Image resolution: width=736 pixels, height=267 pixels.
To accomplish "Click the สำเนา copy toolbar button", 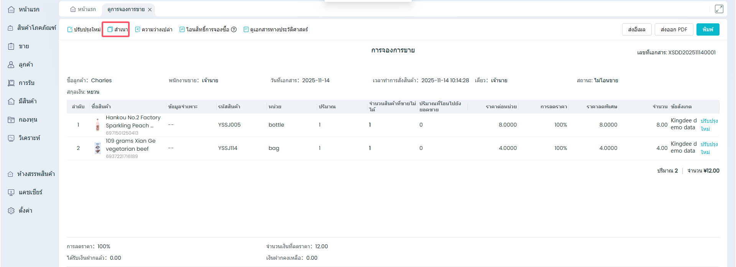I will (x=117, y=29).
